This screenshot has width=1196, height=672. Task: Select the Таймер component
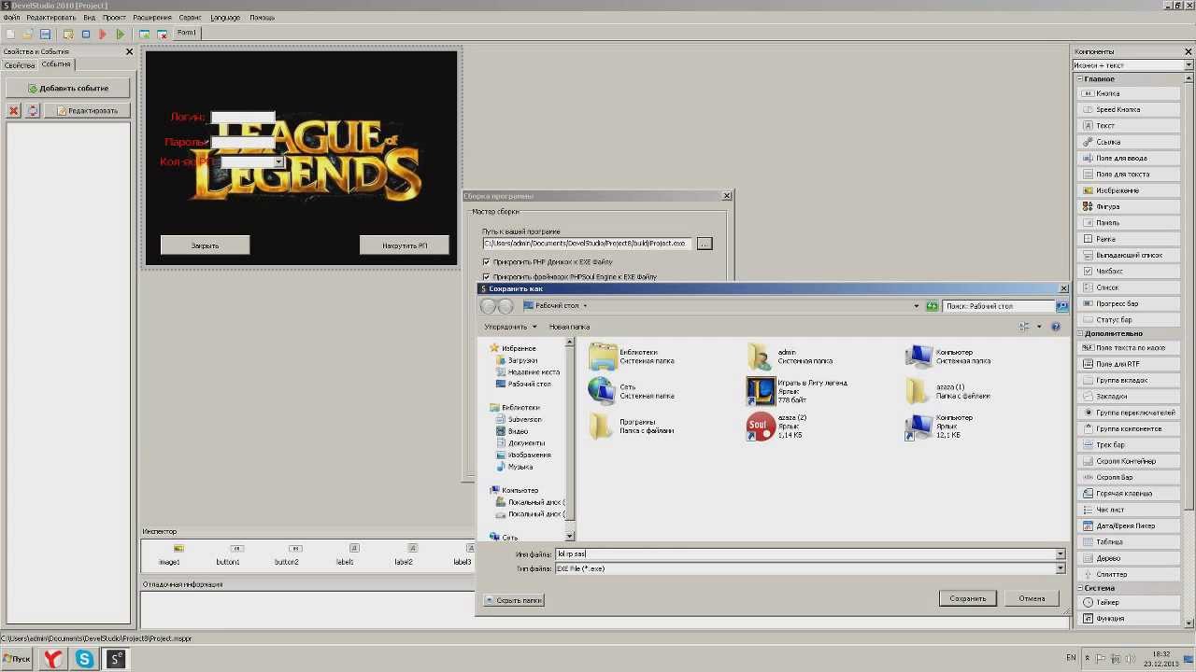tap(1130, 602)
